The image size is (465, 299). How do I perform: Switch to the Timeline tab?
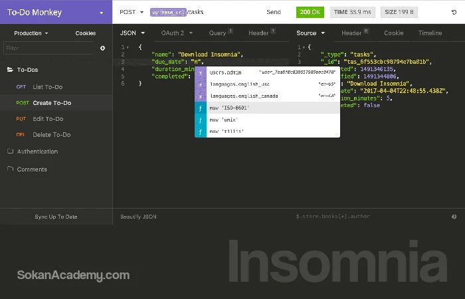click(x=430, y=33)
